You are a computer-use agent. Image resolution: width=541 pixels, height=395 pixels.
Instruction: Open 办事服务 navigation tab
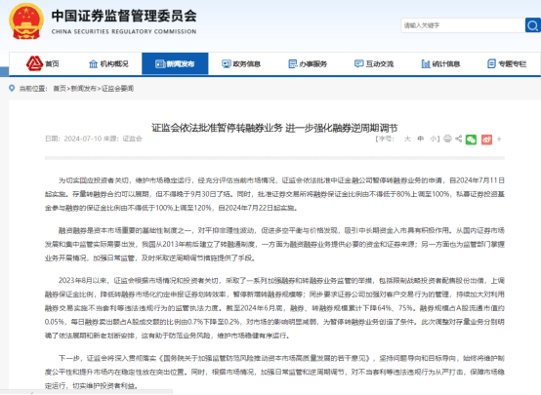point(308,63)
